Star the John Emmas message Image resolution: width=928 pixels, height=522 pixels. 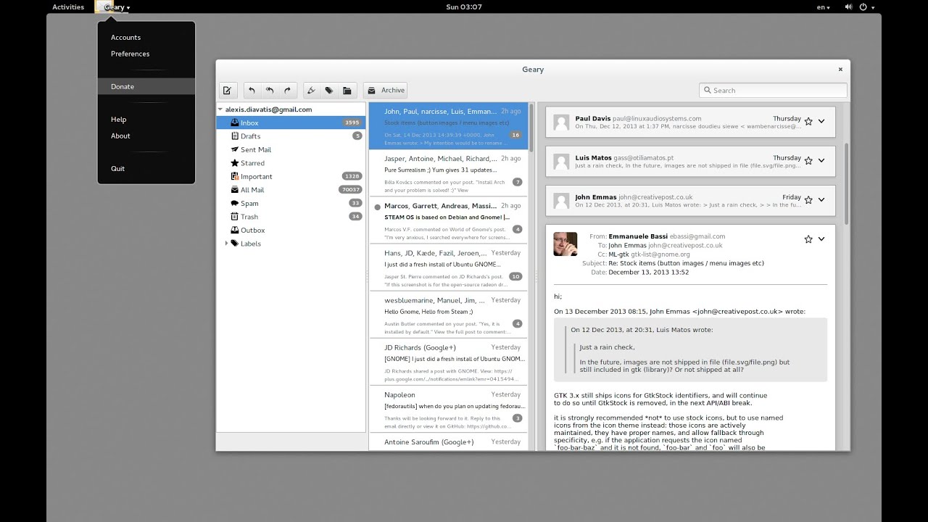point(808,200)
